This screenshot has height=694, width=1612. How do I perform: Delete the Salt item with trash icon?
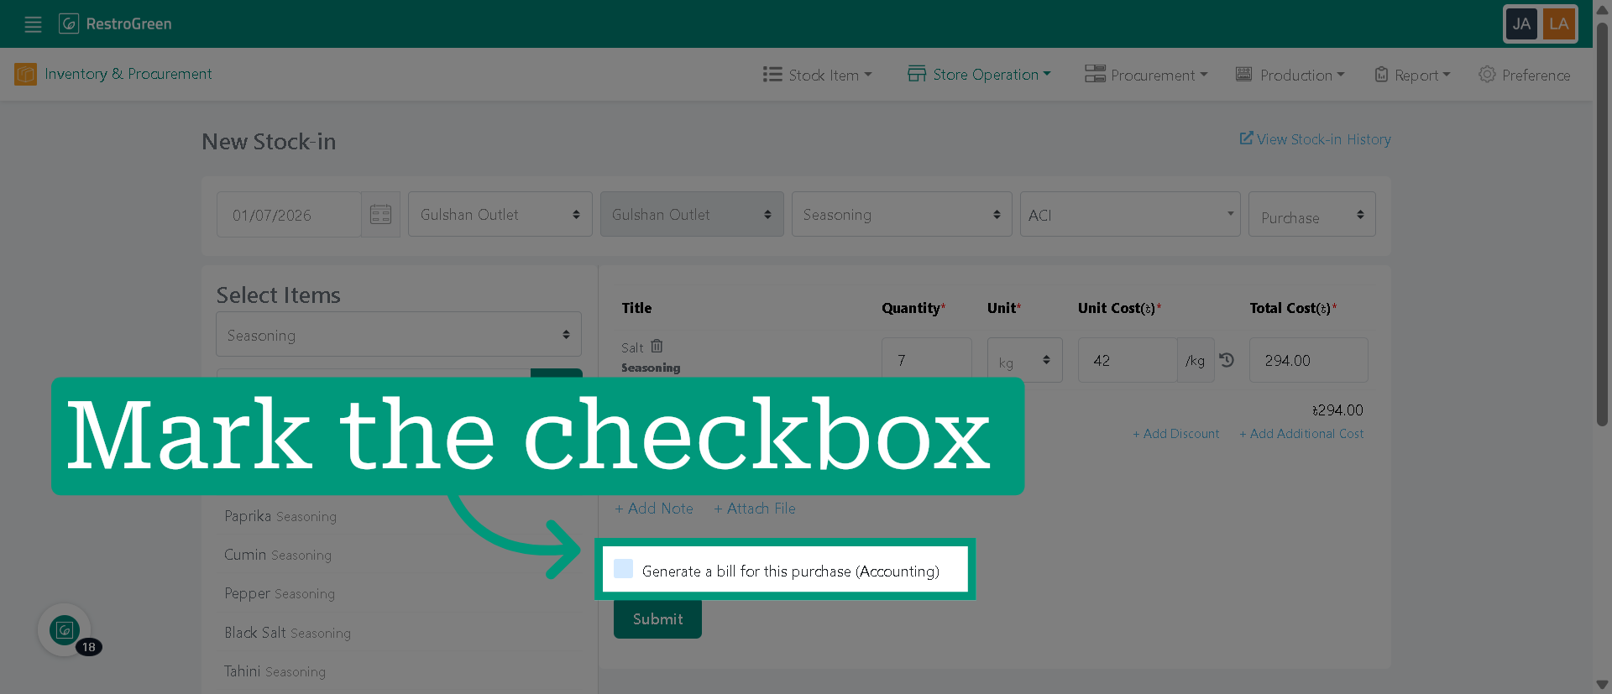[657, 346]
